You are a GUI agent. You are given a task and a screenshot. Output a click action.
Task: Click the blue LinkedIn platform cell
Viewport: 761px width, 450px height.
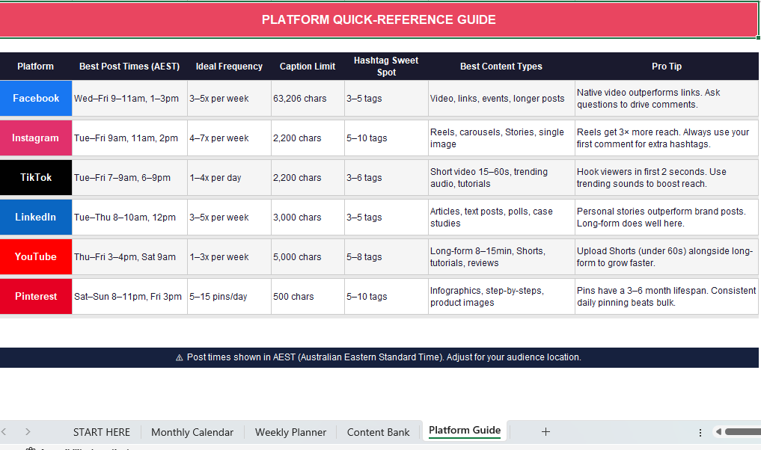(x=36, y=218)
